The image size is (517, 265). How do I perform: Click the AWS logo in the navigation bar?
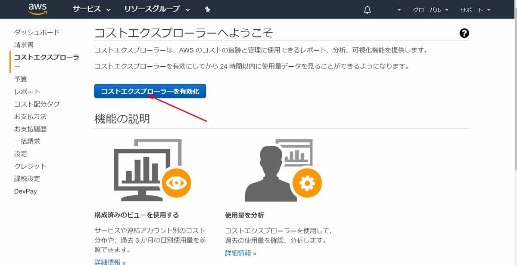coord(38,9)
